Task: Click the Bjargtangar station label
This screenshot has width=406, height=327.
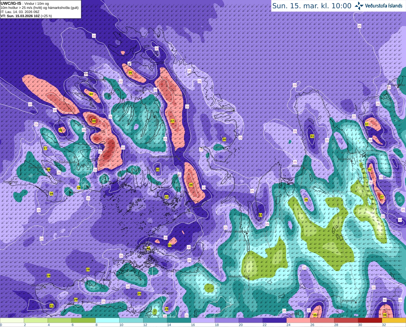Action: 10,182
